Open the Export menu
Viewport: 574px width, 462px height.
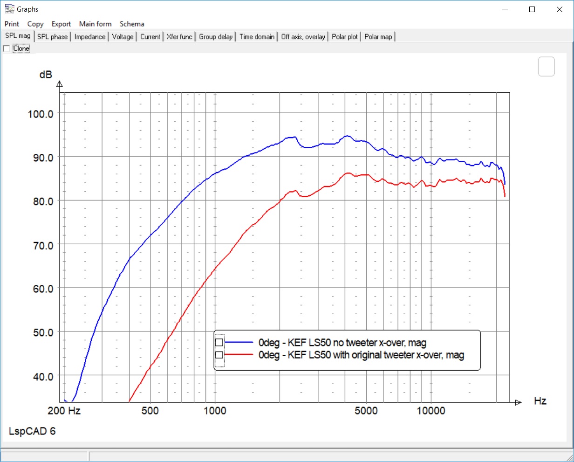61,24
